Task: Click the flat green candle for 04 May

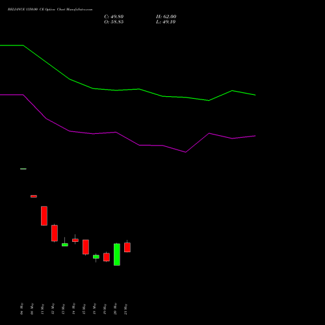Action: tap(23, 169)
